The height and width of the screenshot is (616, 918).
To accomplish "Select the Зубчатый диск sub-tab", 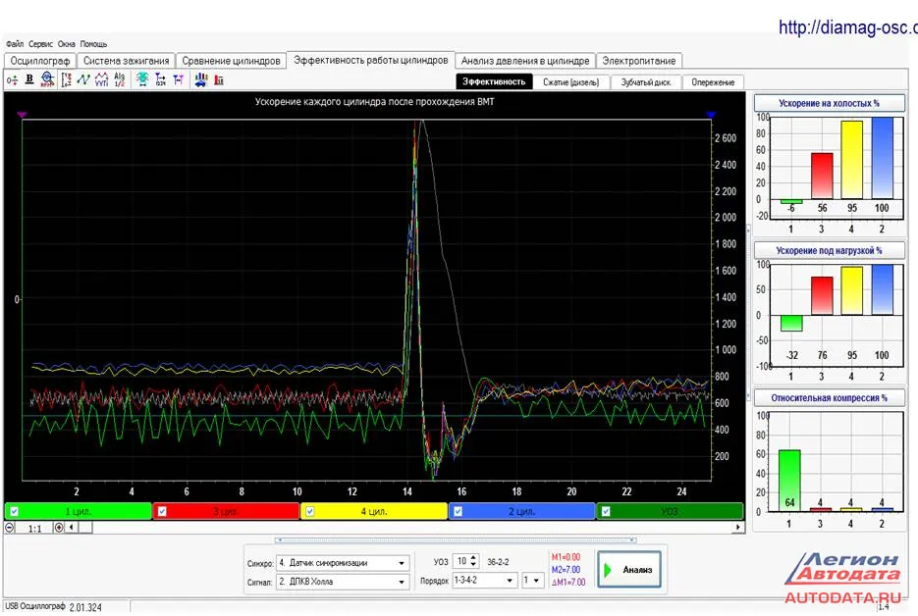I will point(646,82).
